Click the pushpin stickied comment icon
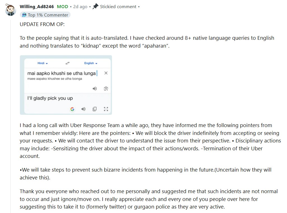 96,6
